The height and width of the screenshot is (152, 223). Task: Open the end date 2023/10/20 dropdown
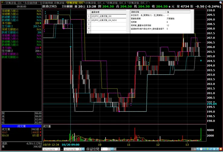80,149
